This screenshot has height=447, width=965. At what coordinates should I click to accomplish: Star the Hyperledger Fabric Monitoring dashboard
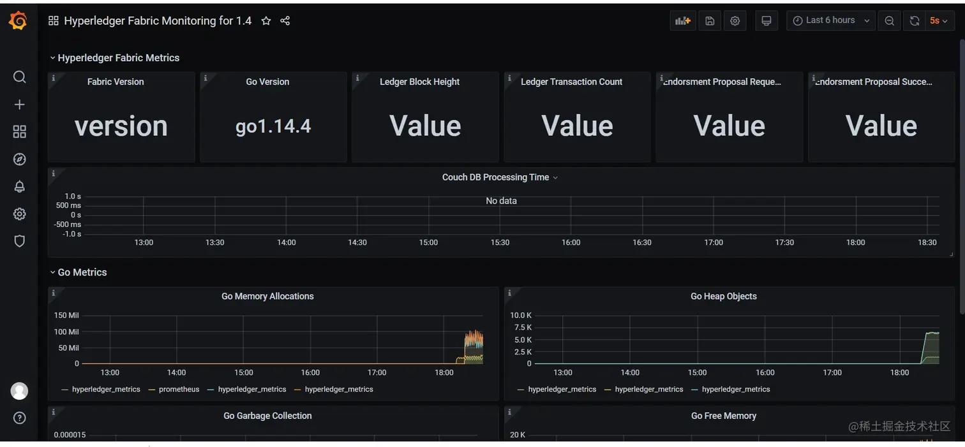coord(266,21)
